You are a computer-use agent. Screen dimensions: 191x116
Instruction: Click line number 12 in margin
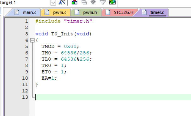(x=25, y=91)
